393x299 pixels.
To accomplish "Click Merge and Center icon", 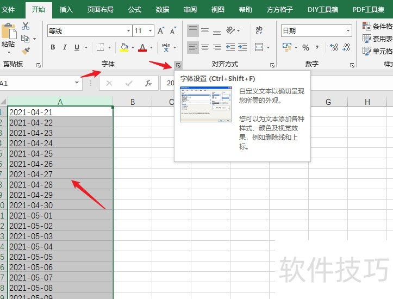I will [x=259, y=47].
